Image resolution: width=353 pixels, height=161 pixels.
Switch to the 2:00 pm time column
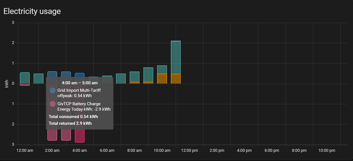click(217, 151)
